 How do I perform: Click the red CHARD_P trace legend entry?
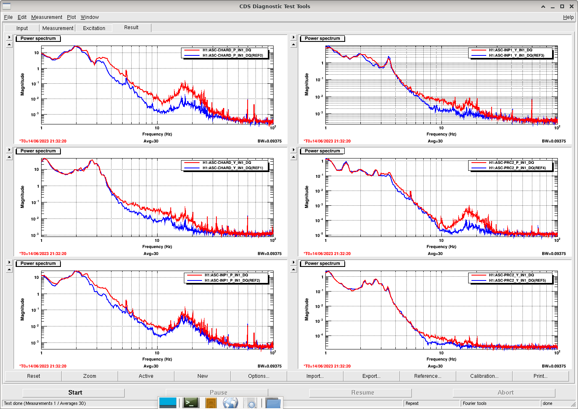[x=225, y=50]
